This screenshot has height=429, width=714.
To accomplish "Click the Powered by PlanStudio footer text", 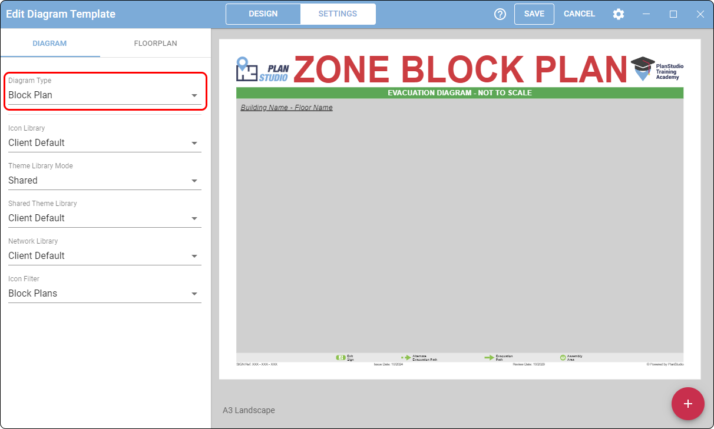I will tap(665, 364).
